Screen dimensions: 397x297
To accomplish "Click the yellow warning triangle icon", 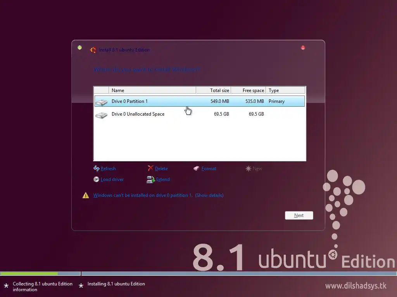I will (86, 195).
